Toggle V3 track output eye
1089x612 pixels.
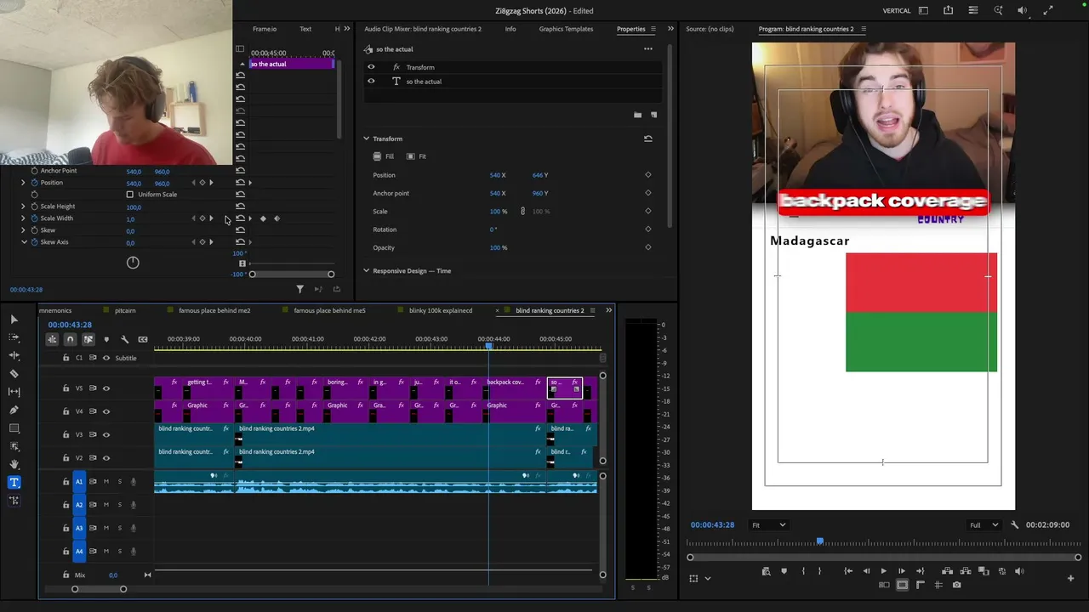click(106, 434)
